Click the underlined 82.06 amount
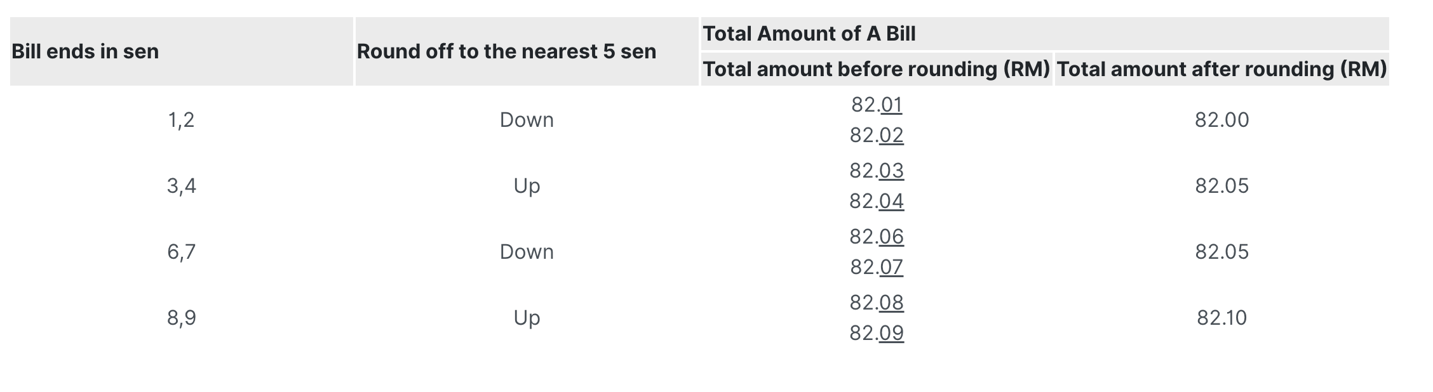Viewport: 1433px width, 392px height. coord(877,237)
